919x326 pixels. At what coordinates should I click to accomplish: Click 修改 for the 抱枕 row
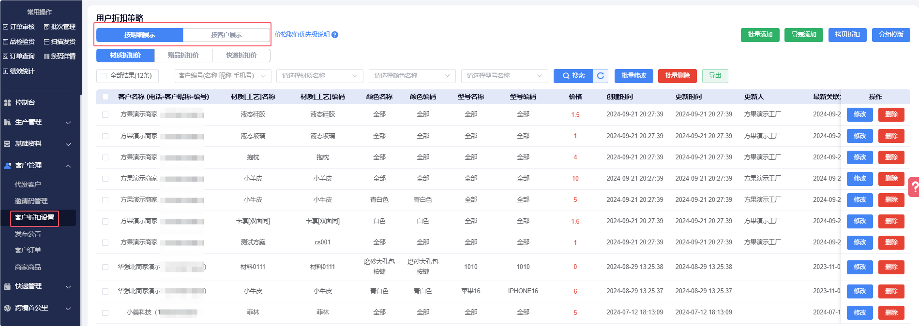(859, 157)
